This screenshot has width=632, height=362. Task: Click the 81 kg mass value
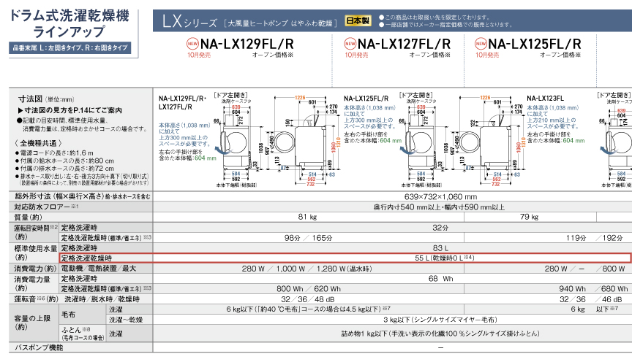(x=307, y=217)
